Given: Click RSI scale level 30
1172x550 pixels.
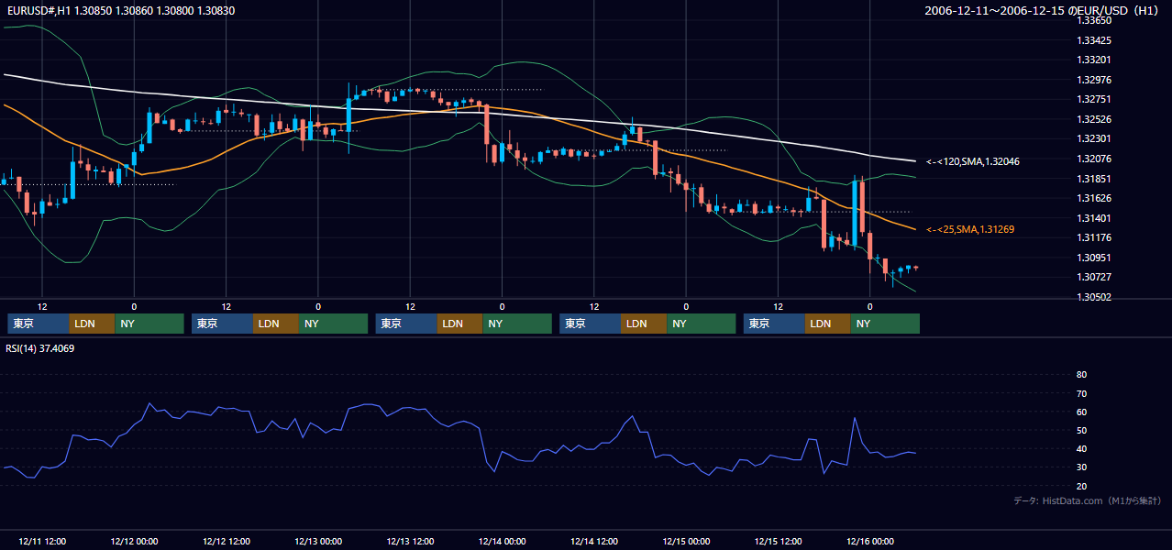Looking at the screenshot, I should click(1081, 467).
